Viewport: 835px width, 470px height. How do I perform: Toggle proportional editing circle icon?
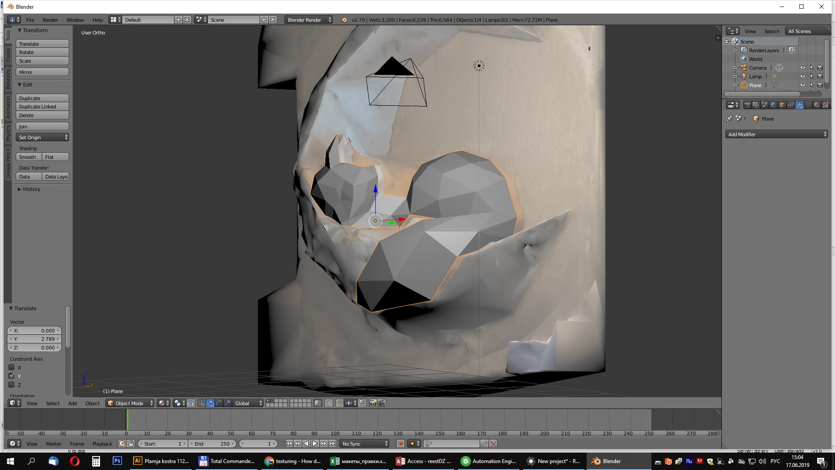[329, 403]
